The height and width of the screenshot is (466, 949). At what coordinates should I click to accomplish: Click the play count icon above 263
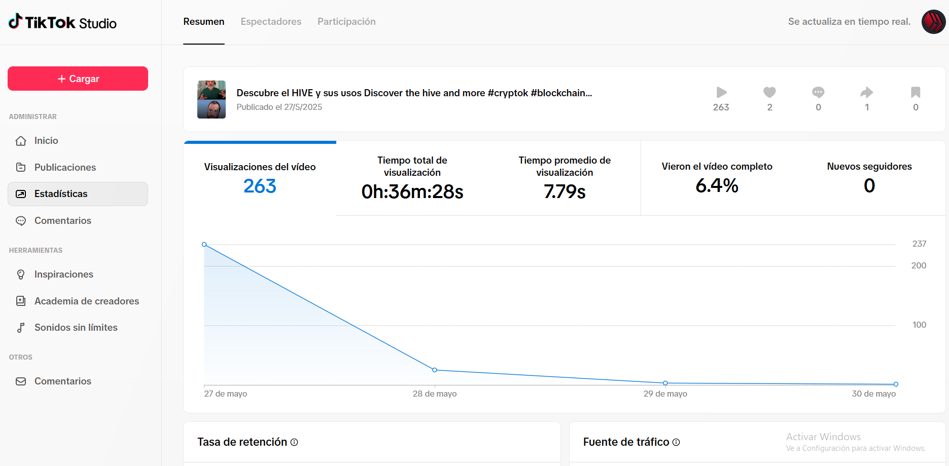click(x=721, y=92)
